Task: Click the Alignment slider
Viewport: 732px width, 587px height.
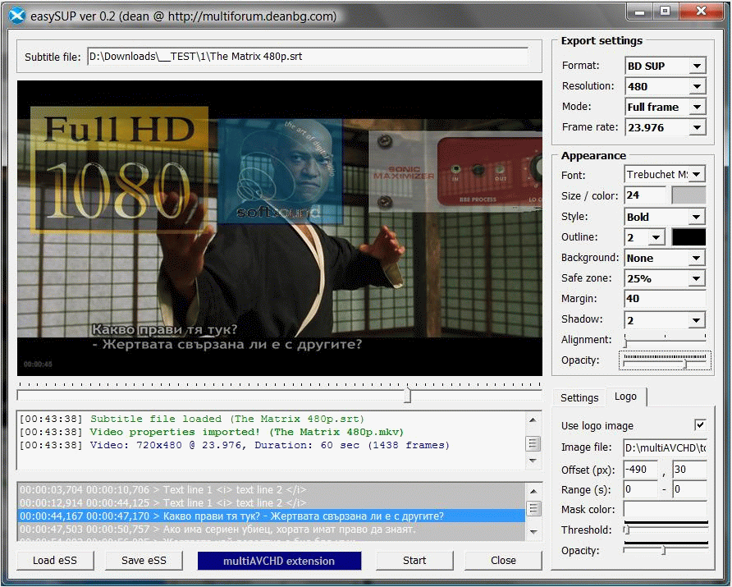Action: pos(665,340)
